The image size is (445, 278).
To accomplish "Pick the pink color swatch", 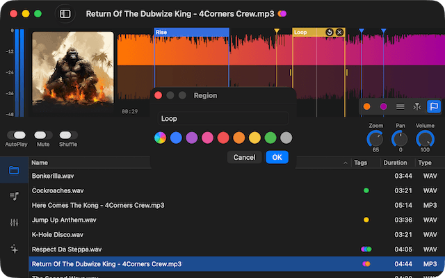I will [207, 138].
